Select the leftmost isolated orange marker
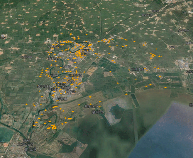193x158 pixels. point(27,104)
